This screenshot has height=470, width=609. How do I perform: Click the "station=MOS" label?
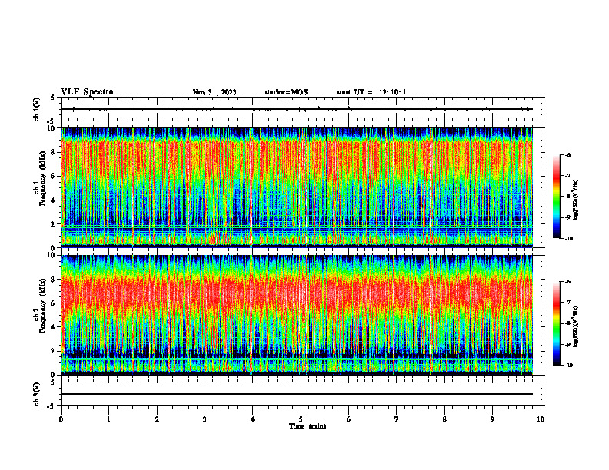coord(286,92)
